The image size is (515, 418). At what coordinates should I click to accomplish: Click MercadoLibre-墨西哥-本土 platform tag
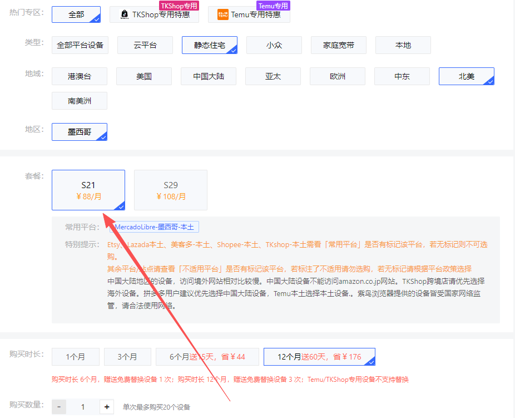coord(154,227)
